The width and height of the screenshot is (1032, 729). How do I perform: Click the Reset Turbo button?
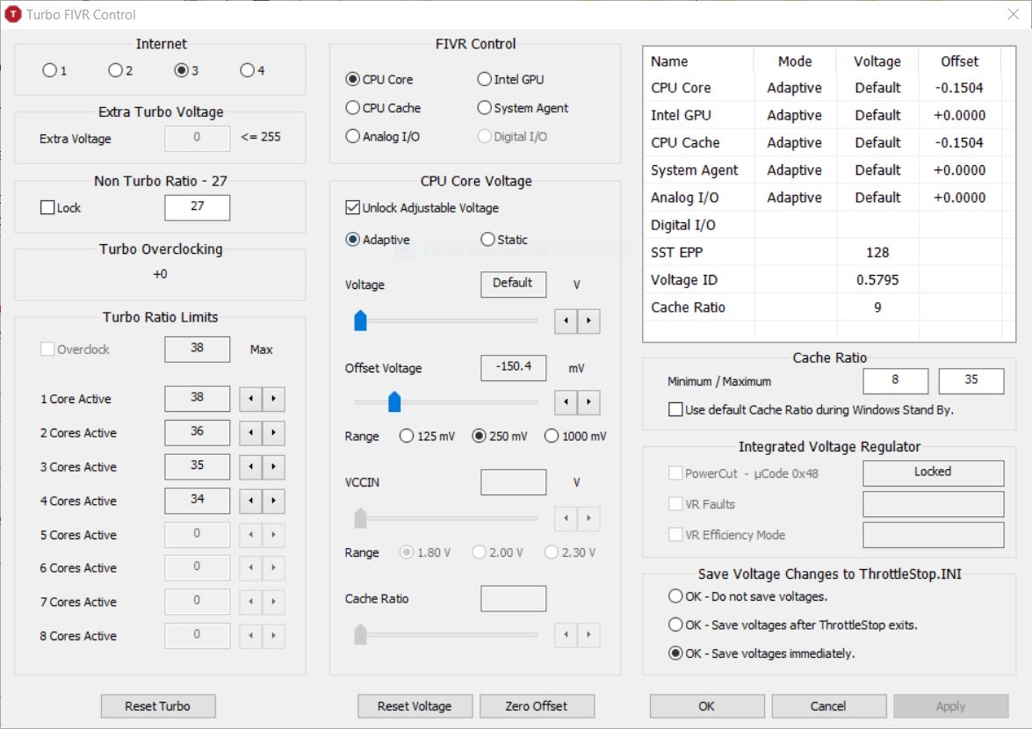point(158,706)
